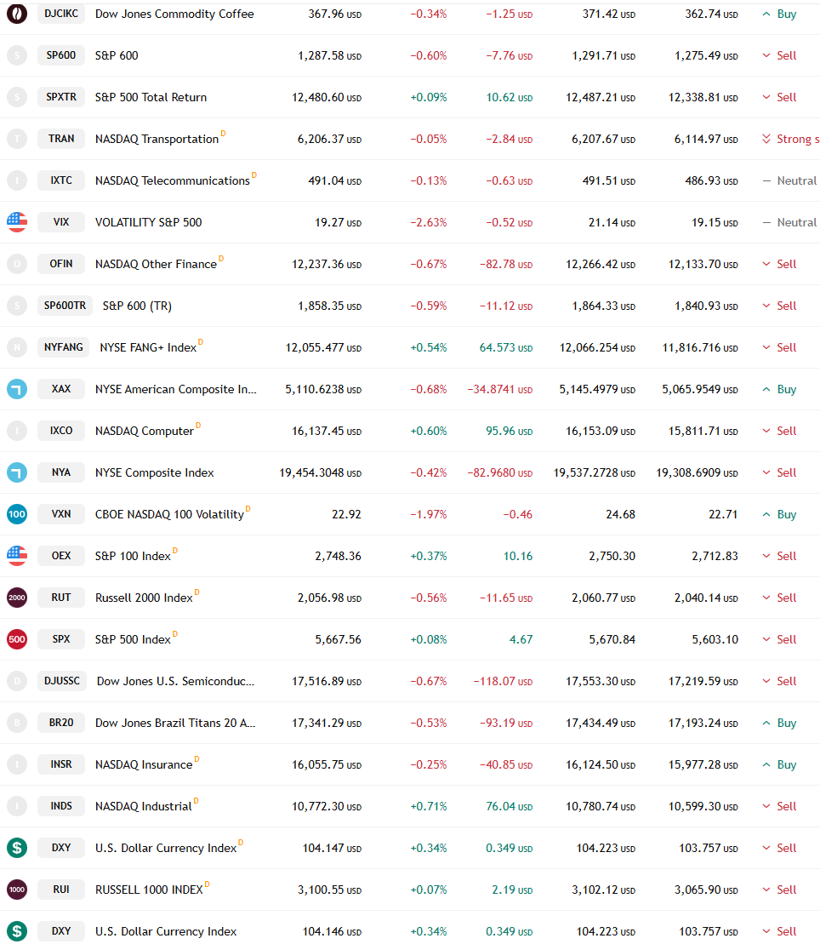Click Neutral rating in VIX row

coord(789,222)
